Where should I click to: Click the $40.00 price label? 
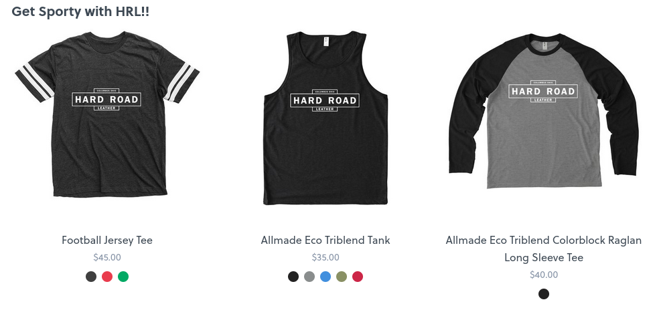pos(544,275)
